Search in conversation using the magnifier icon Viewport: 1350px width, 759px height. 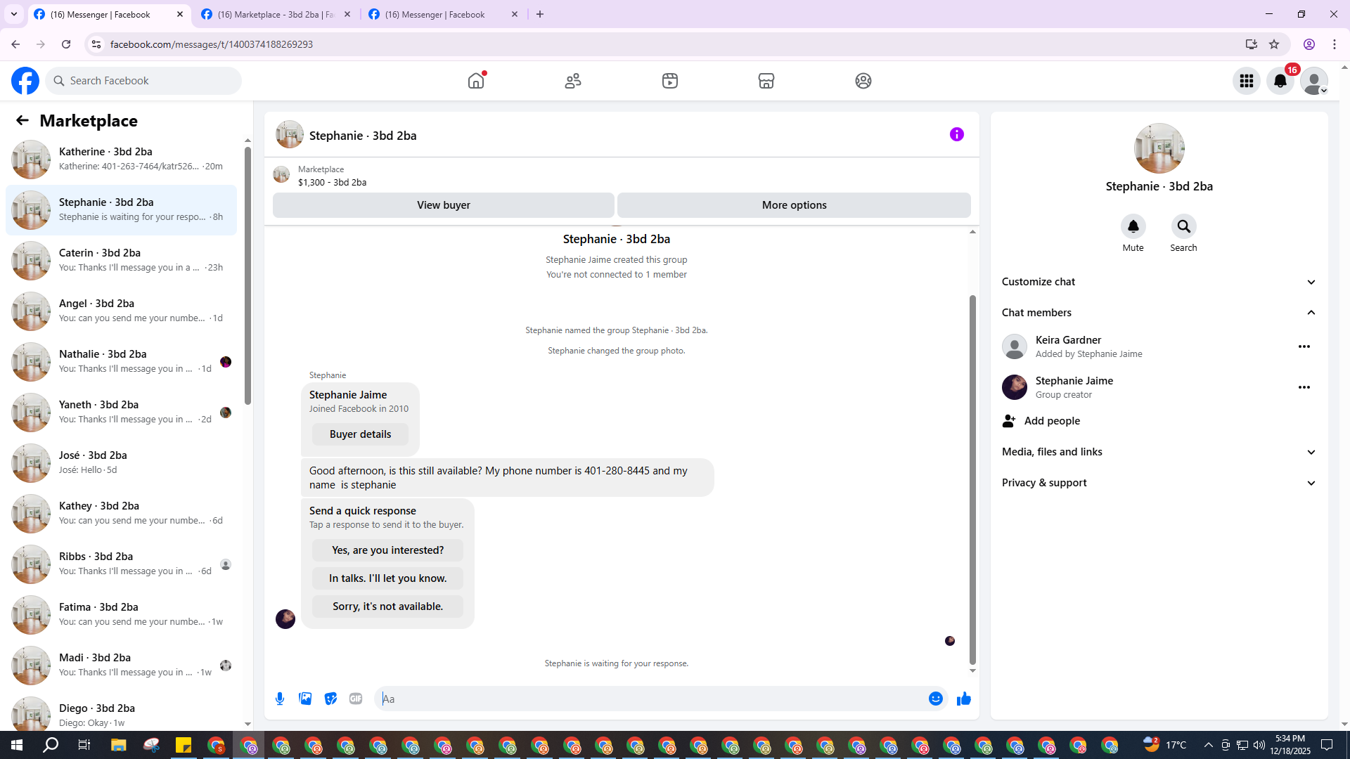[x=1184, y=226]
